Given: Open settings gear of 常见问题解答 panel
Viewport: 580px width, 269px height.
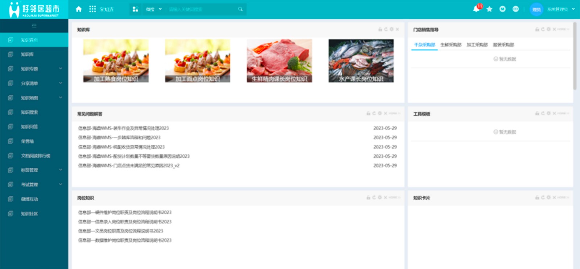Looking at the screenshot, I should 380,114.
